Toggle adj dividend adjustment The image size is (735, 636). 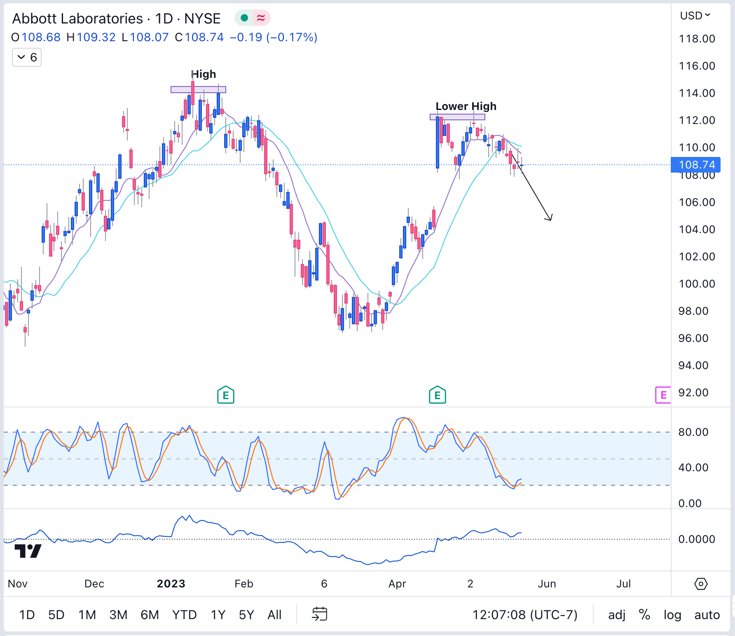coord(617,615)
